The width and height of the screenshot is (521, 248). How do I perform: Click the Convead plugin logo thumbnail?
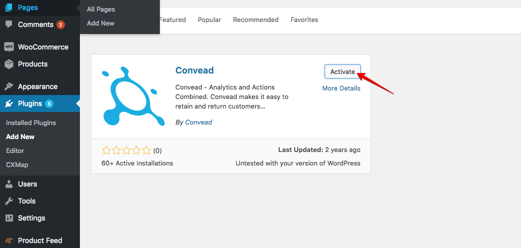(133, 96)
